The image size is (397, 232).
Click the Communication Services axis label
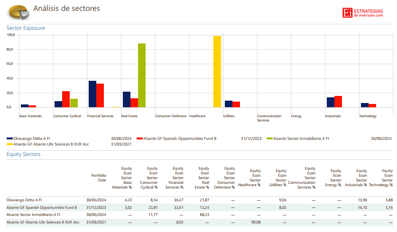269,118
